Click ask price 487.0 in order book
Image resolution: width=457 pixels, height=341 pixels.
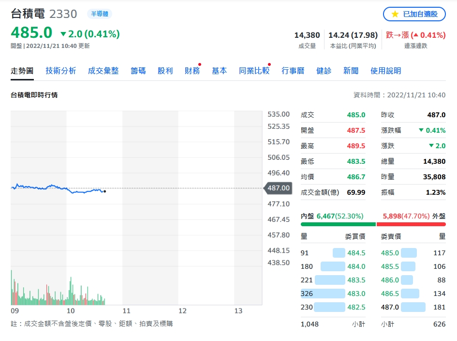[390, 307]
